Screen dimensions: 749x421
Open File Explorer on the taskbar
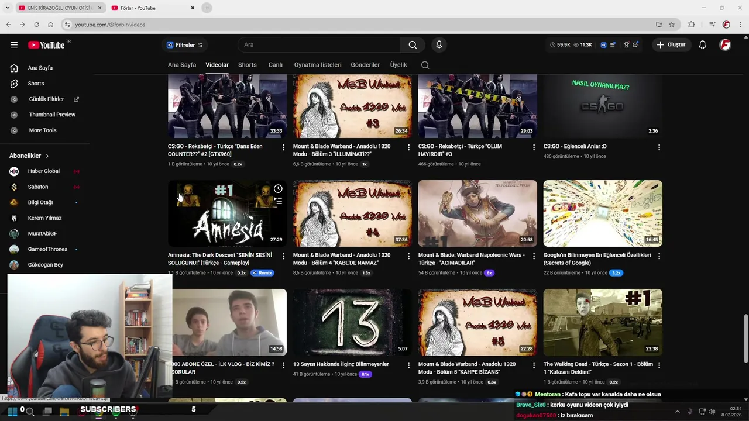(64, 411)
